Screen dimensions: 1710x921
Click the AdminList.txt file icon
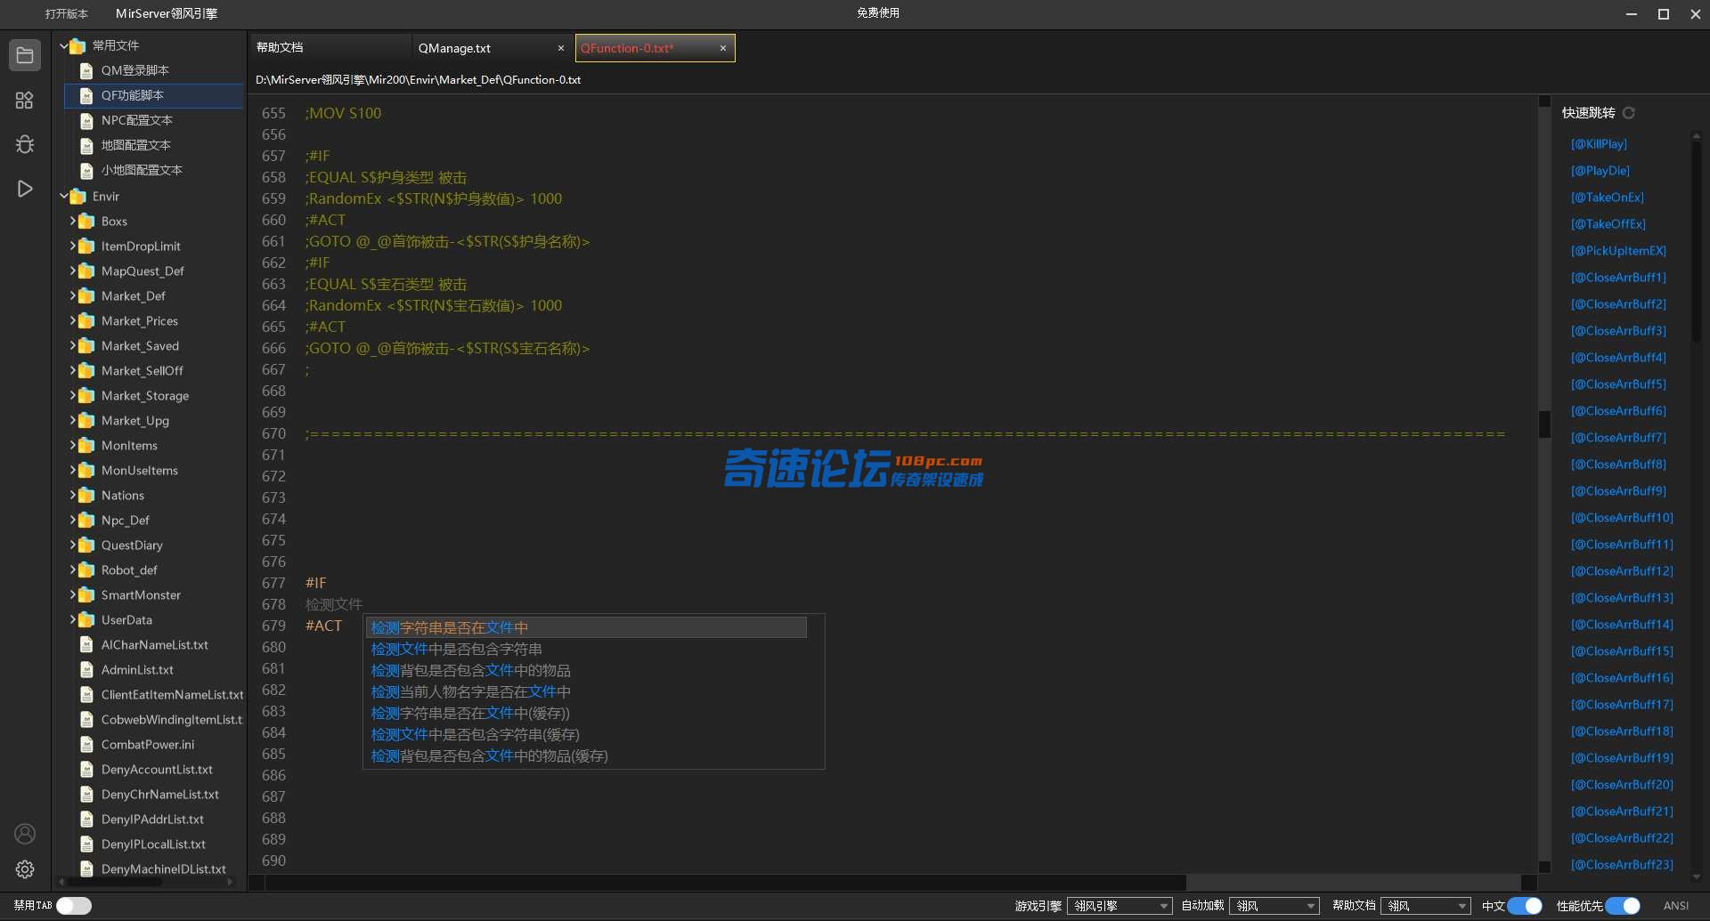(x=86, y=669)
